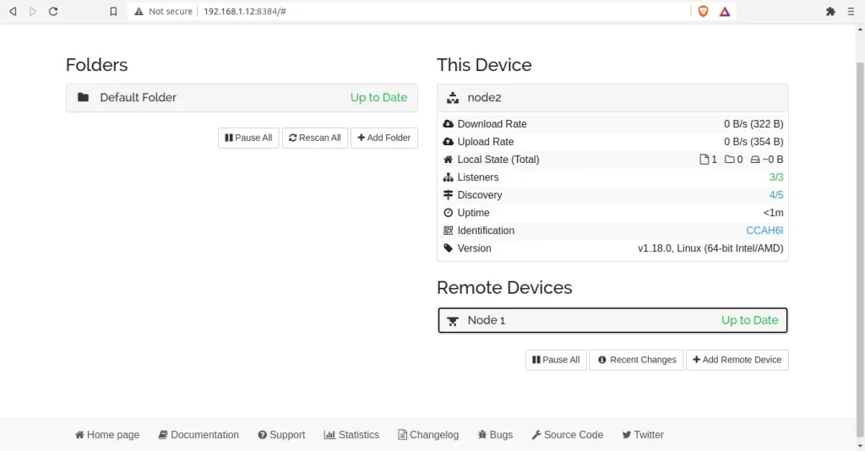Click the Folders heading

click(x=96, y=65)
